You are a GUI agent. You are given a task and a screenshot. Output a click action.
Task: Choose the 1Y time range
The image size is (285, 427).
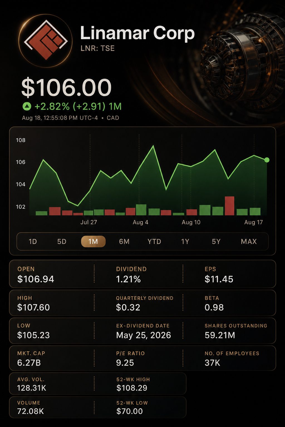click(185, 242)
